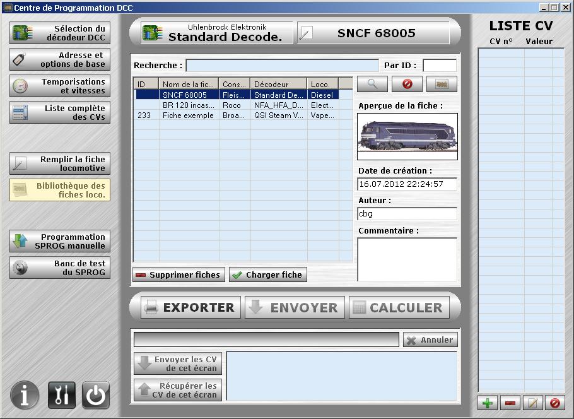Image resolution: width=574 pixels, height=419 pixels.
Task: Click the EXPORTER button
Action: point(190,307)
